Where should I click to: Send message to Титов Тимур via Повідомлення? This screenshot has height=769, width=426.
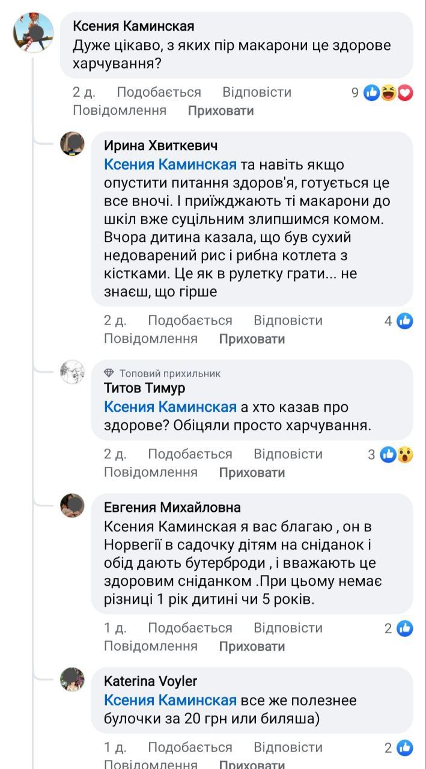tap(151, 472)
